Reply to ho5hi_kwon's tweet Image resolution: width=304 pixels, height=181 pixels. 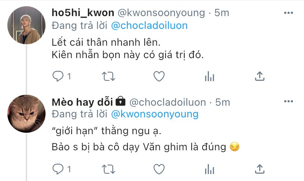pyautogui.click(x=58, y=76)
